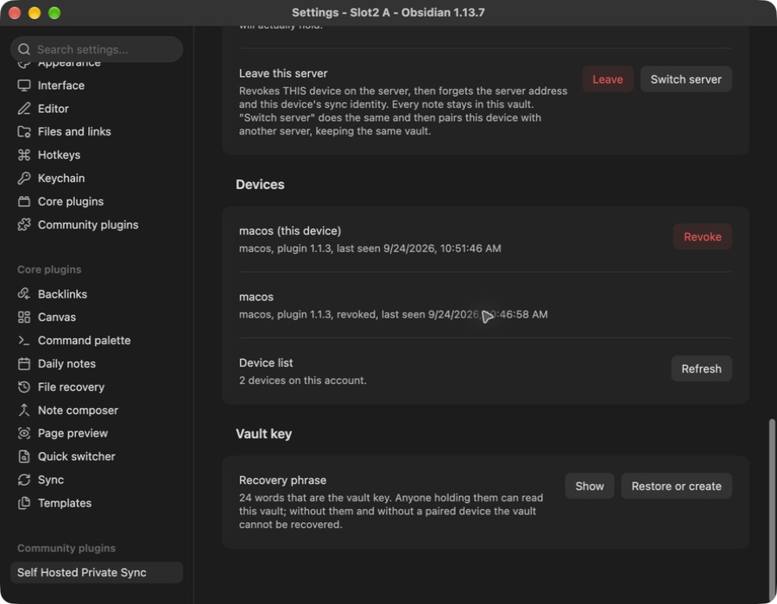
Task: Open Canvas plugin settings
Action: point(97,317)
